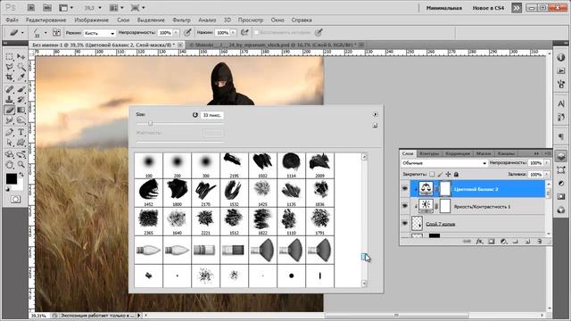
Task: Select the Pen tool
Action: [x=10, y=132]
